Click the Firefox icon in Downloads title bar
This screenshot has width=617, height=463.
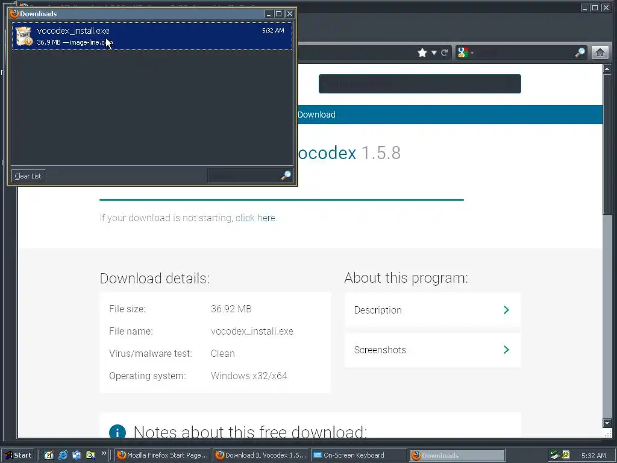click(x=14, y=14)
